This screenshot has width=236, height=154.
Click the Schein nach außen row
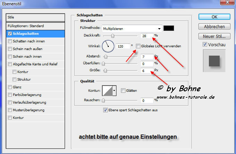pos(35,49)
